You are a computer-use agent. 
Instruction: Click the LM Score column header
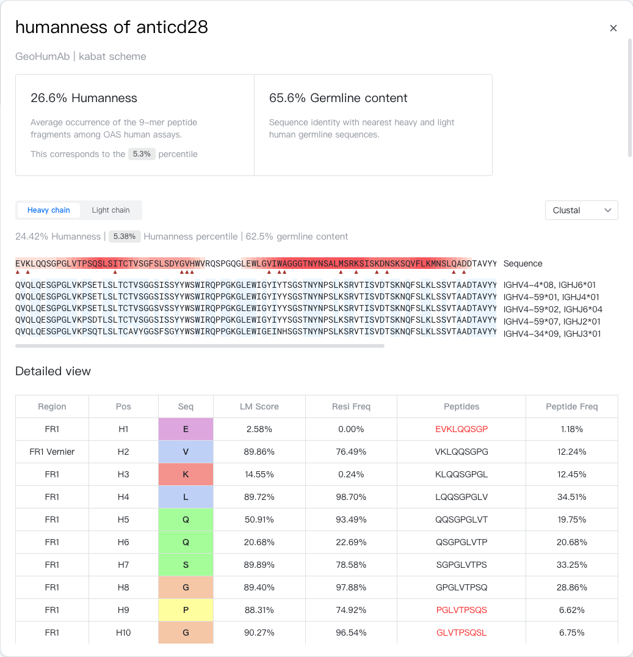(x=259, y=406)
